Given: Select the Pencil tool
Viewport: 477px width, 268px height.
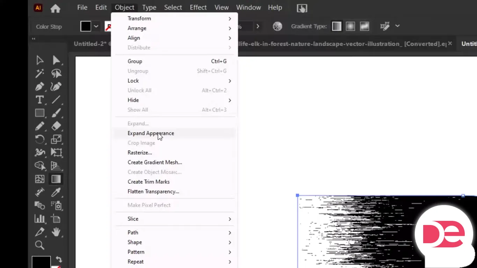Looking at the screenshot, I should coord(40,126).
